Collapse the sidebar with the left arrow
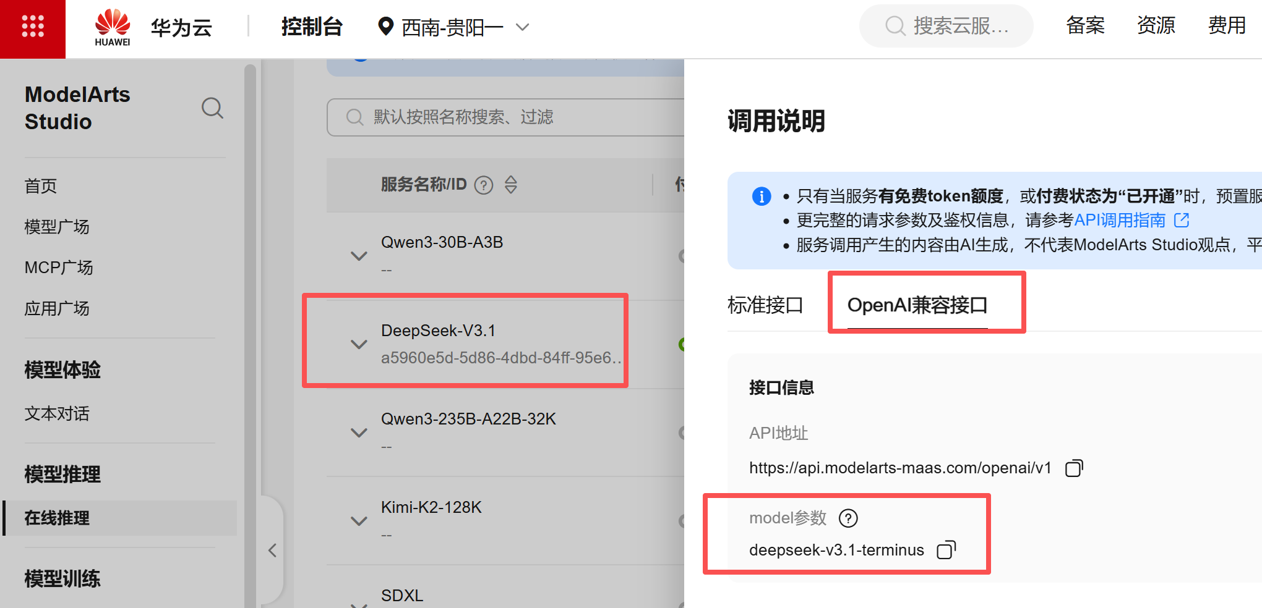This screenshot has width=1262, height=608. tap(272, 551)
